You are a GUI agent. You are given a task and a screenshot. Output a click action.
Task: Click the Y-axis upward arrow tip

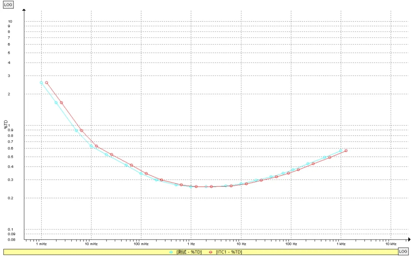pos(24,9)
